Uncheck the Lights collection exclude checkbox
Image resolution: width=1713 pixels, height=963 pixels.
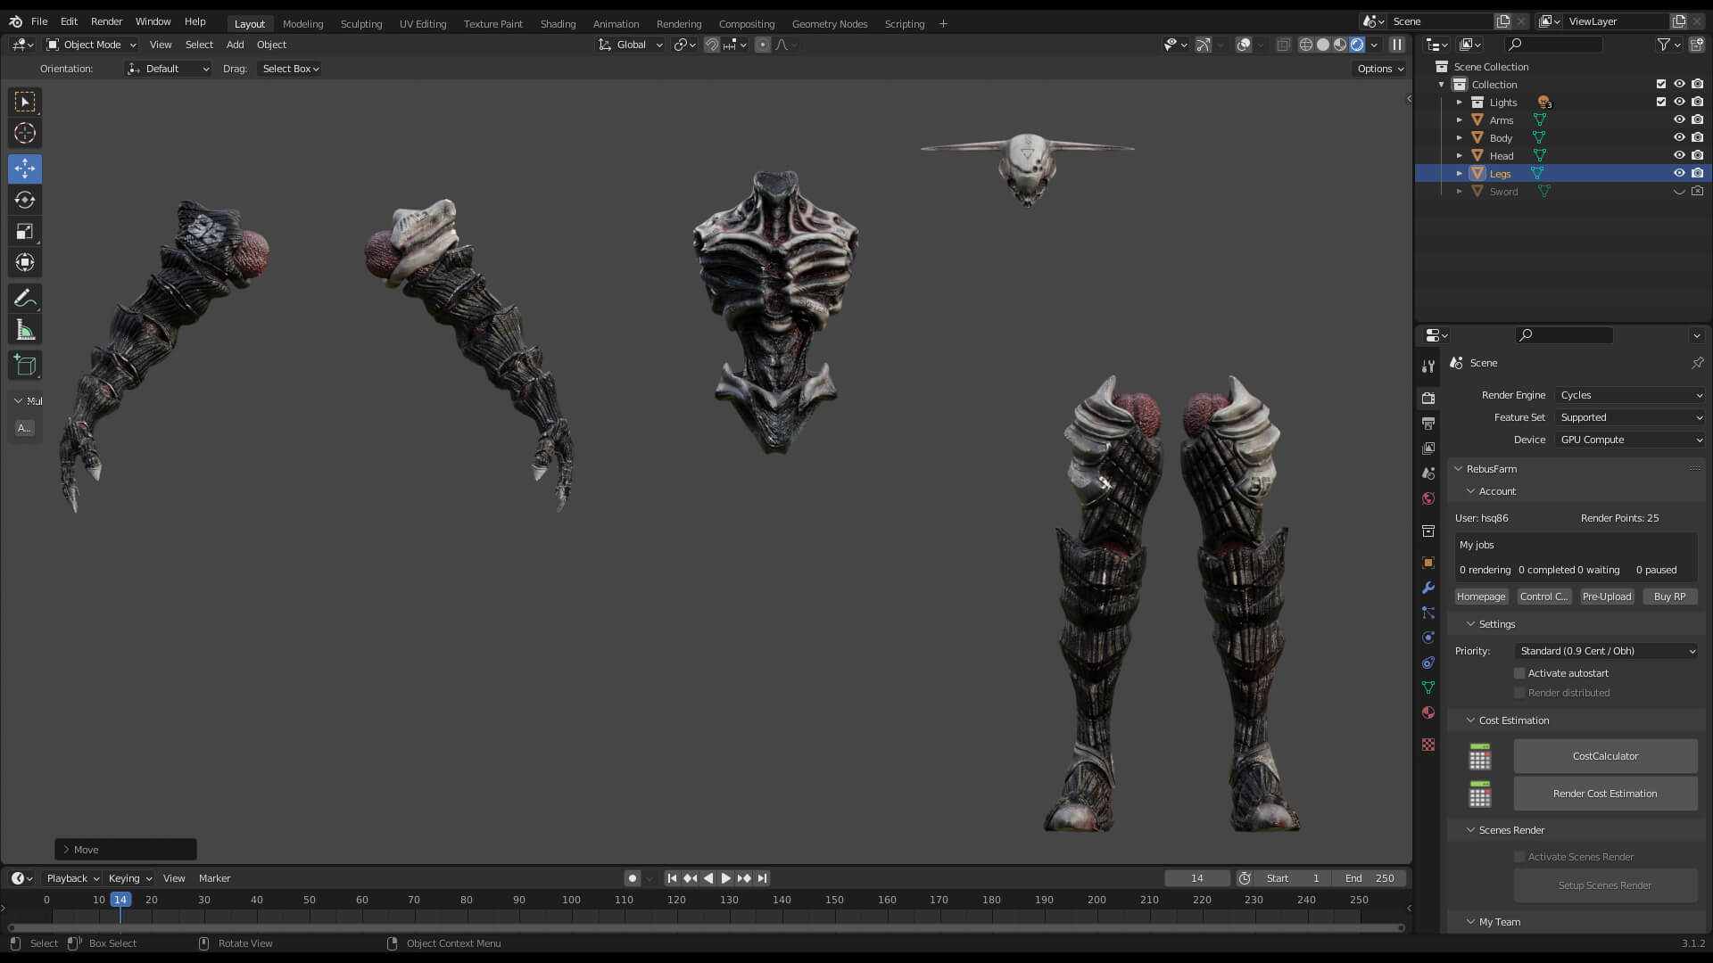pyautogui.click(x=1661, y=102)
